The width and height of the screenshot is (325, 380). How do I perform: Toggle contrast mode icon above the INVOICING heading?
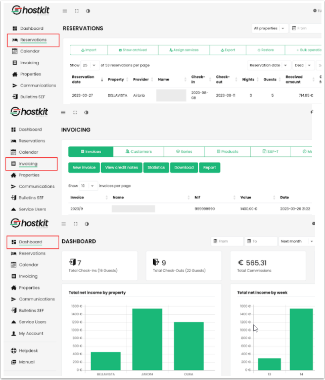(86, 112)
